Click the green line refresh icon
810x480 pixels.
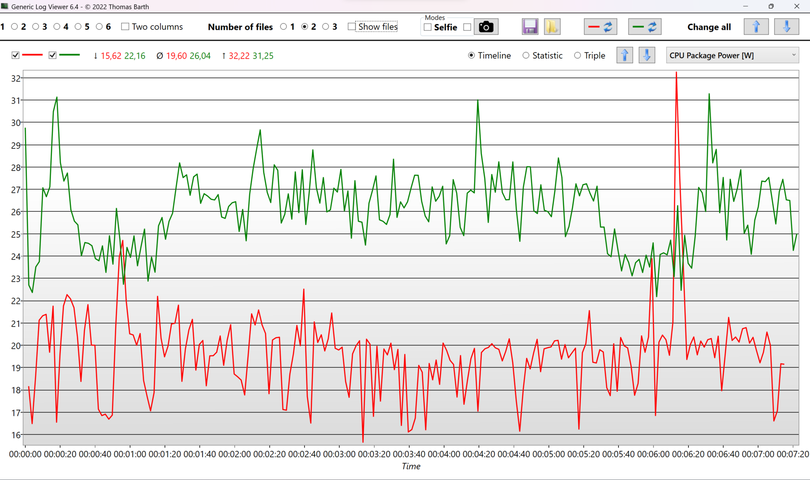click(x=645, y=27)
